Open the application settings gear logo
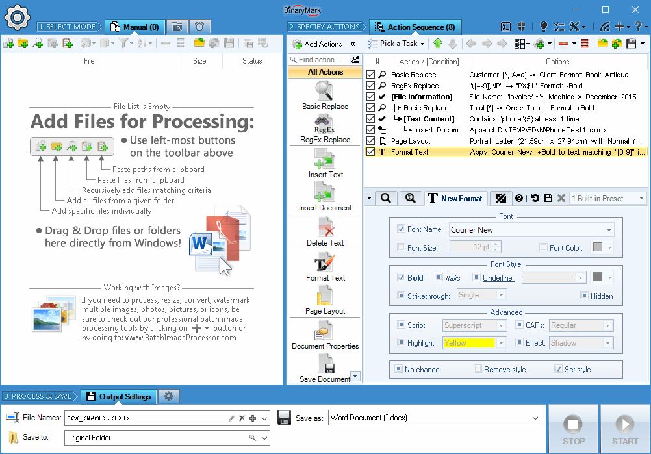The height and width of the screenshot is (454, 651). 18,17
